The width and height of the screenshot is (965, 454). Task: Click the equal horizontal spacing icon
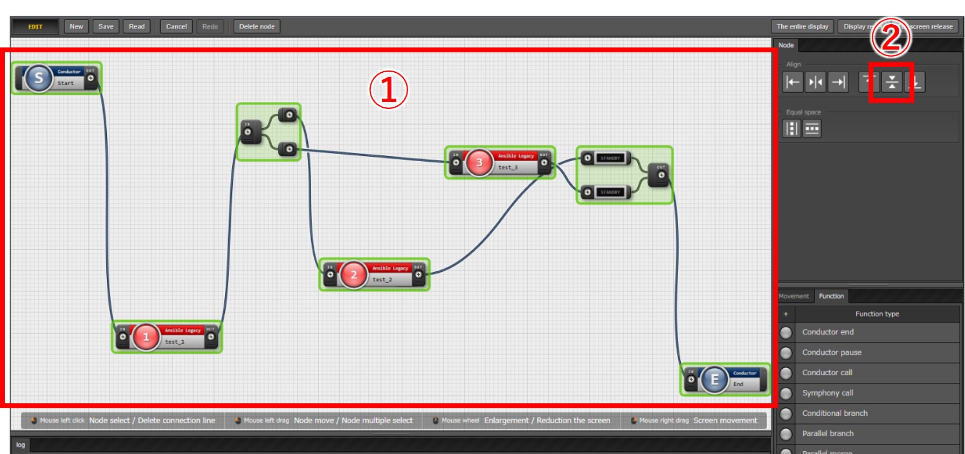tap(812, 129)
